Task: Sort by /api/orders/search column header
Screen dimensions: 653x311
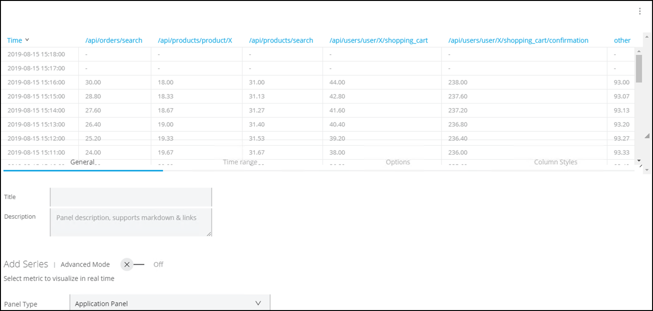Action: pyautogui.click(x=114, y=40)
